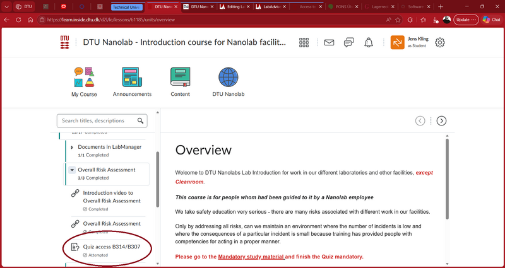Open the chat bubbles subscription alerts
Viewport: 505px width, 268px height.
click(x=349, y=42)
